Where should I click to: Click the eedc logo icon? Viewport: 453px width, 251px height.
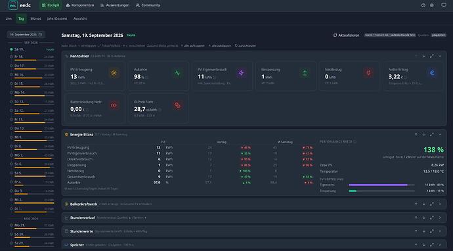click(13, 5)
